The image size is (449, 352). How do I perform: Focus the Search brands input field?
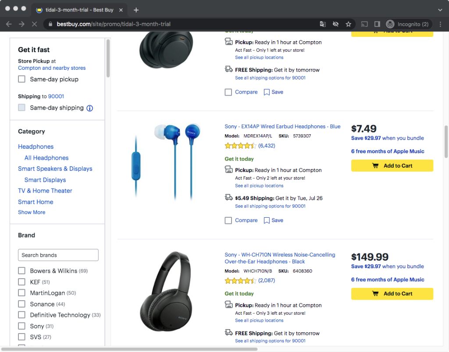click(x=58, y=255)
